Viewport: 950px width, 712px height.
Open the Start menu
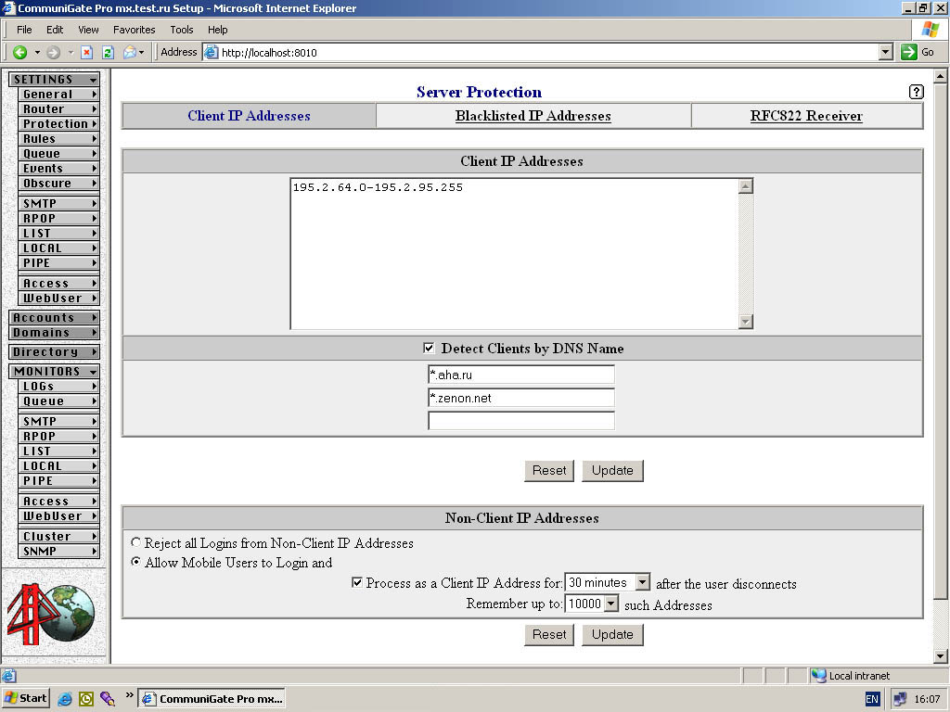[25, 698]
